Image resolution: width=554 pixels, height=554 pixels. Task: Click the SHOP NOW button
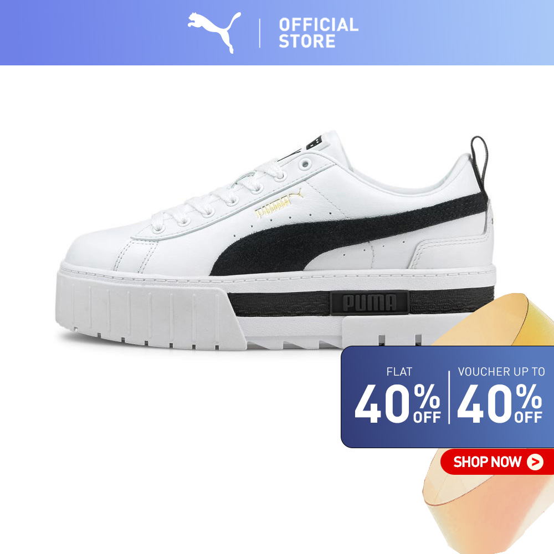point(497,461)
